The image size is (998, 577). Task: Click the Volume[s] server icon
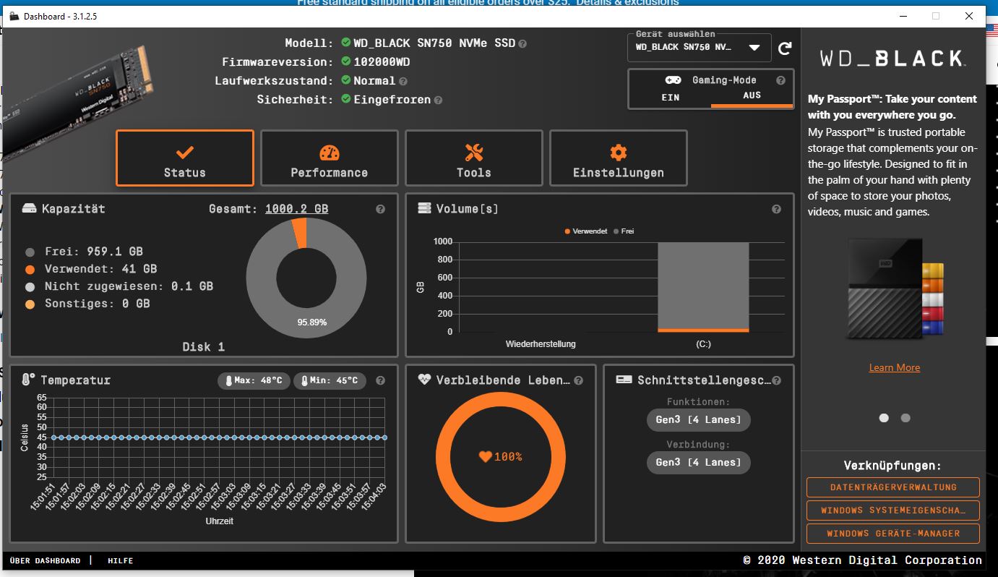[425, 208]
